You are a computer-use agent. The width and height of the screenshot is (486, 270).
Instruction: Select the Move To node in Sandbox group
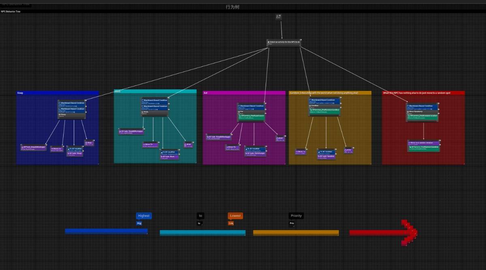(301, 152)
